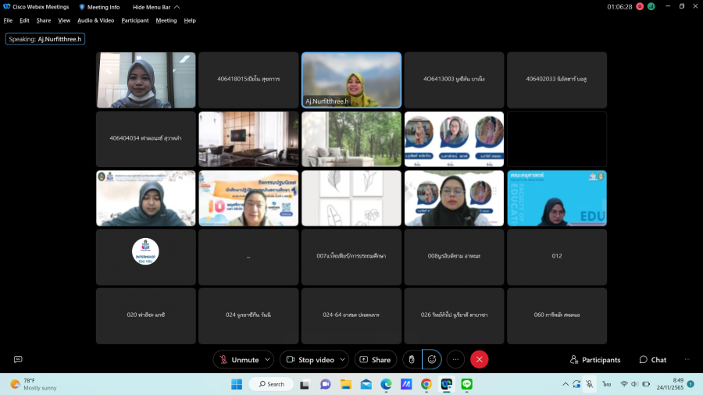The image size is (703, 395).
Task: Toggle camera with Stop video button
Action: pos(310,360)
